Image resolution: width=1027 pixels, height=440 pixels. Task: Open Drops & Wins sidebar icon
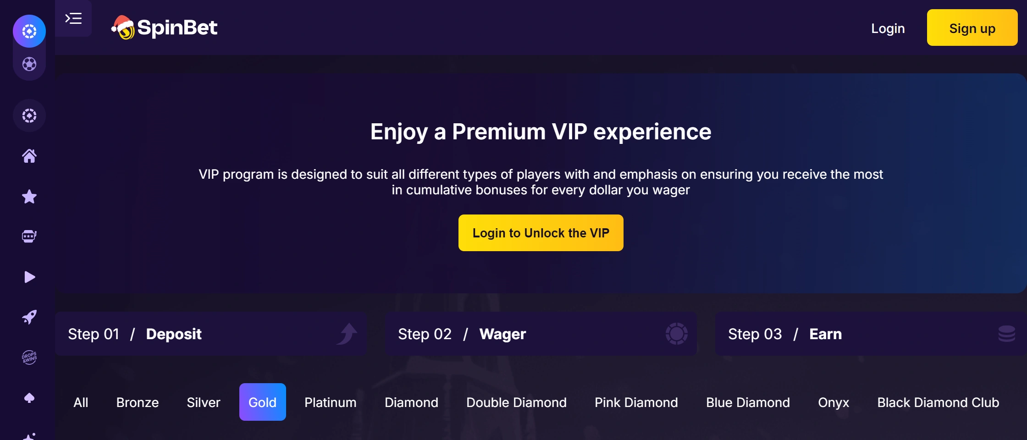[x=29, y=357]
